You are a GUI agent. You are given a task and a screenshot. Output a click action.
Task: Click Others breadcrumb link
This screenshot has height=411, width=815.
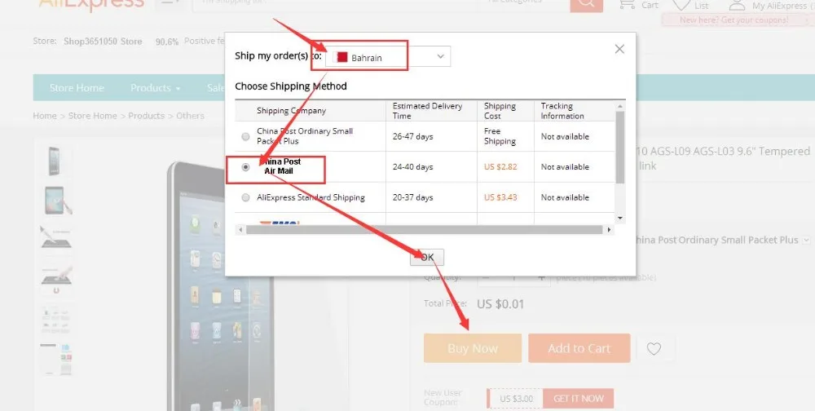pos(190,116)
